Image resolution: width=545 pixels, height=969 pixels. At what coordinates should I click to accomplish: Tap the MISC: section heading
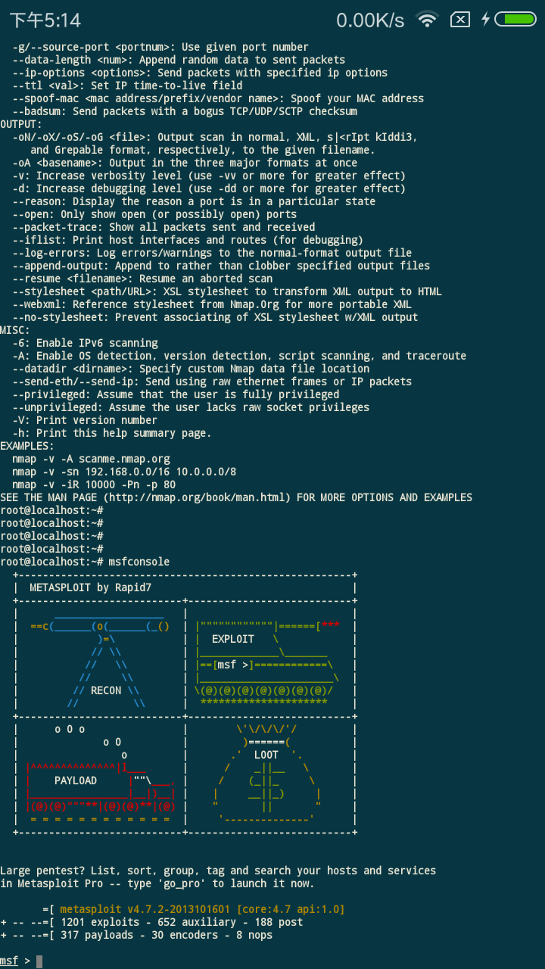pos(15,330)
